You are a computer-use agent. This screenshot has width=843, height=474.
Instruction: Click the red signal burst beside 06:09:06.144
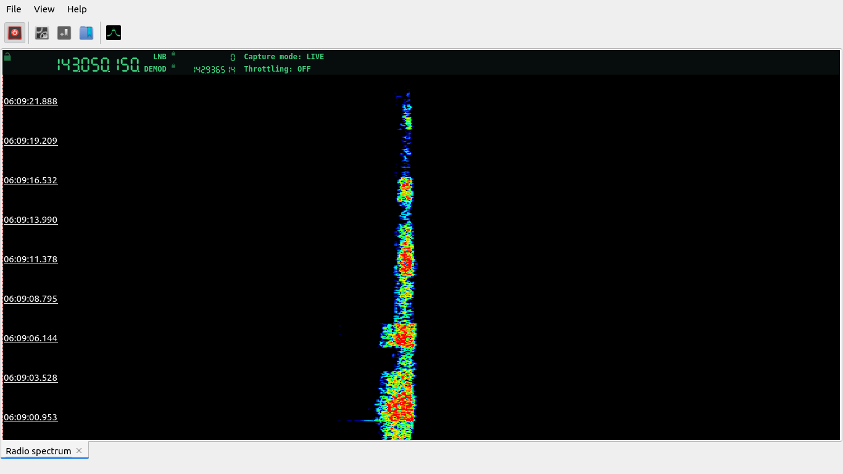click(x=404, y=336)
